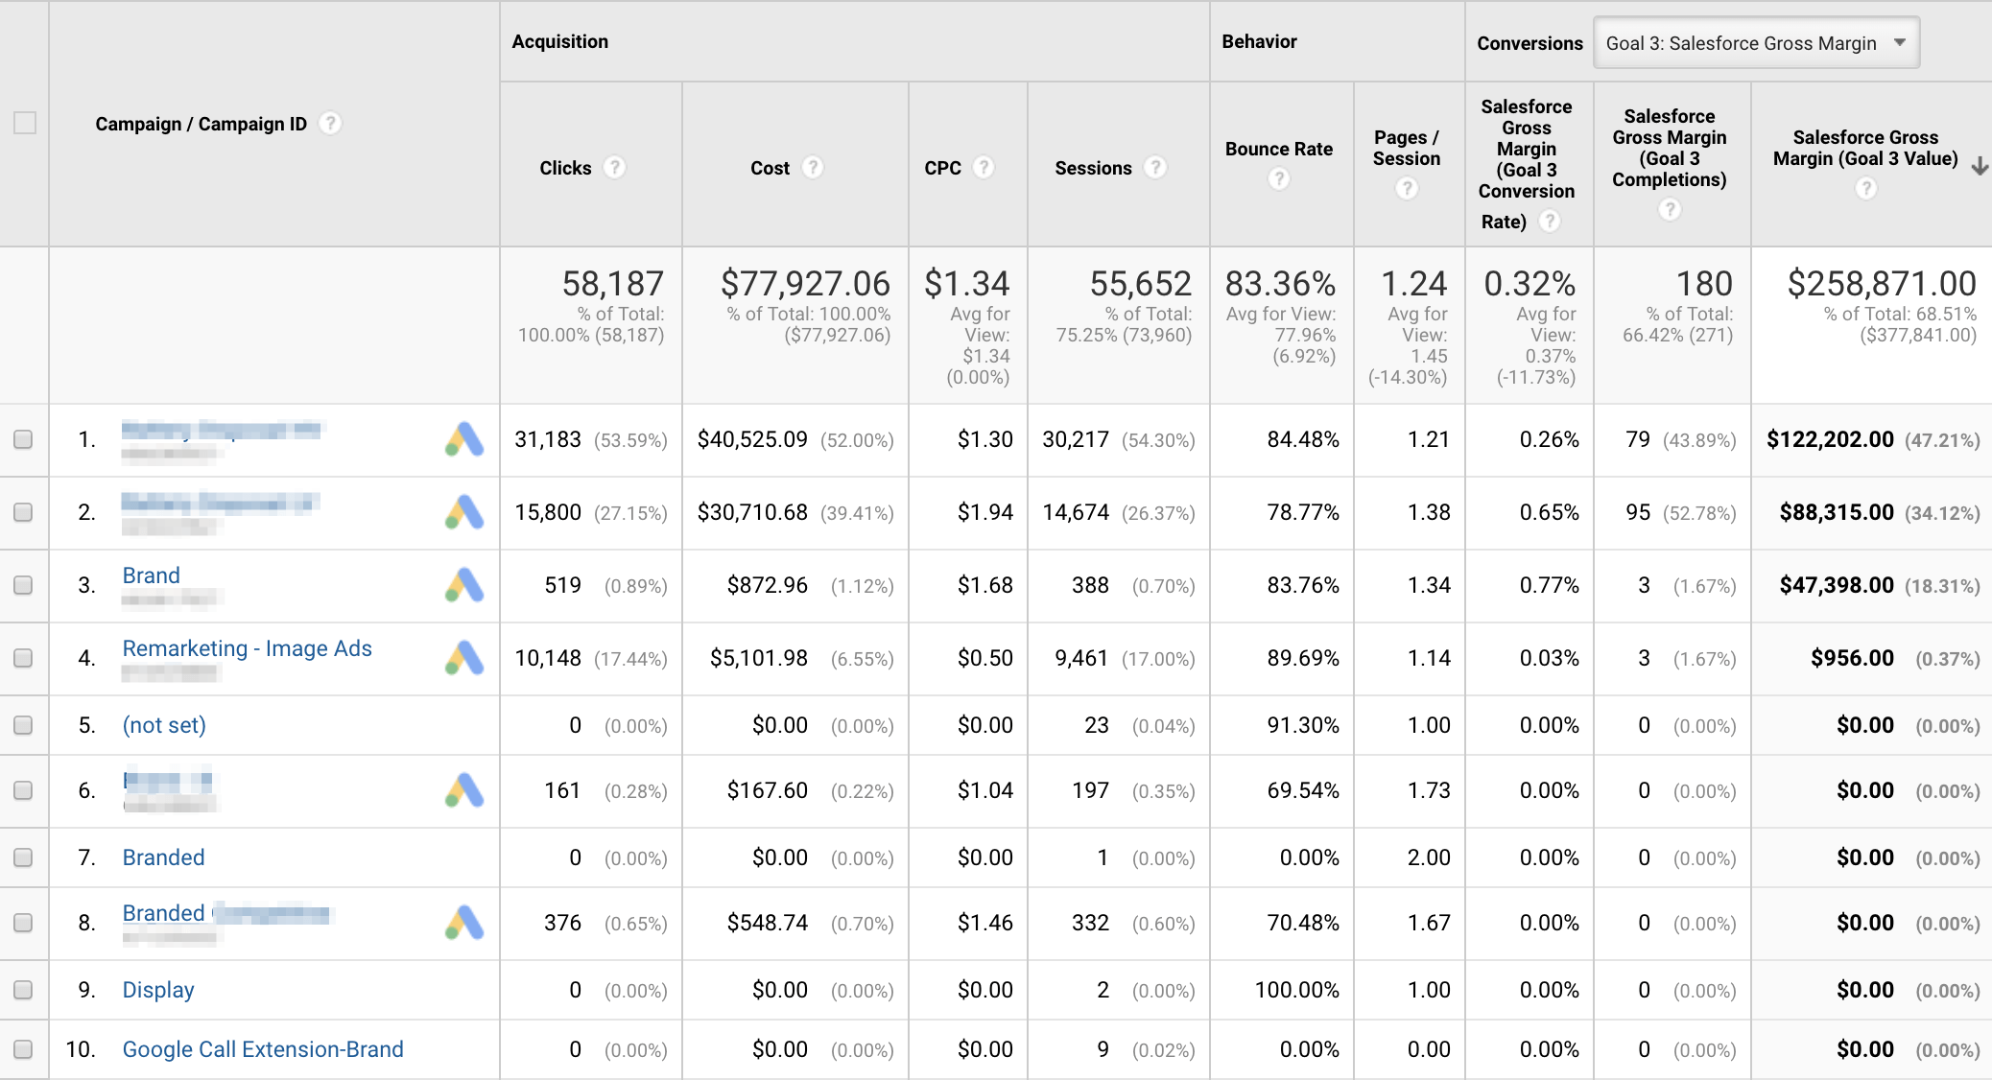Select the Conversions group label
1992x1080 pixels.
pos(1530,43)
